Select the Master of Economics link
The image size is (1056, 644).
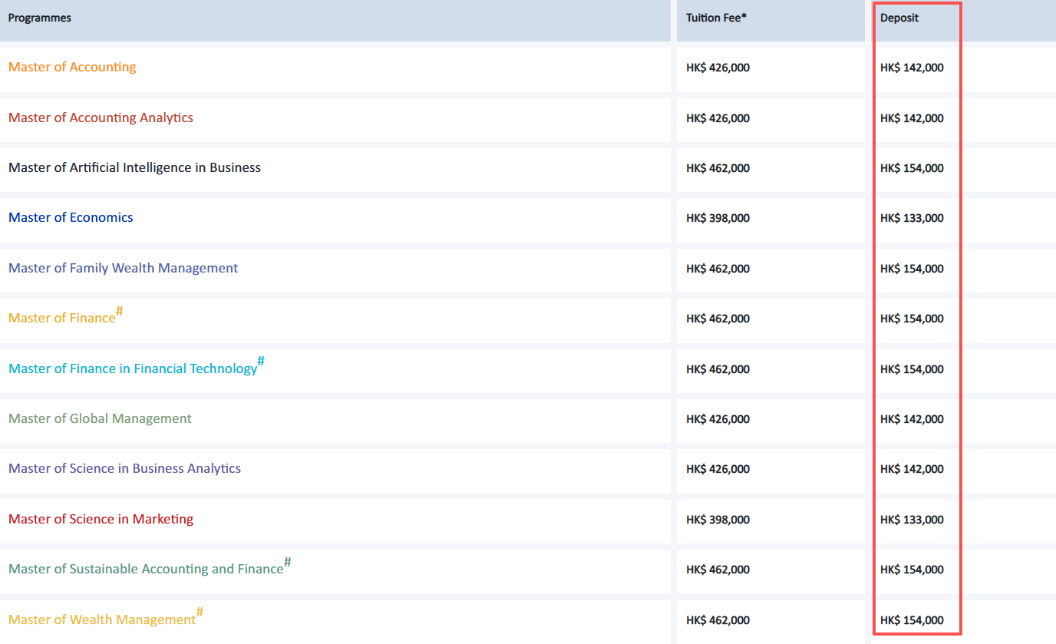(71, 218)
